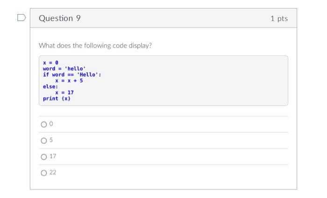This screenshot has width=327, height=198.
Task: Pick 17 as the answer
Action: 44,157
